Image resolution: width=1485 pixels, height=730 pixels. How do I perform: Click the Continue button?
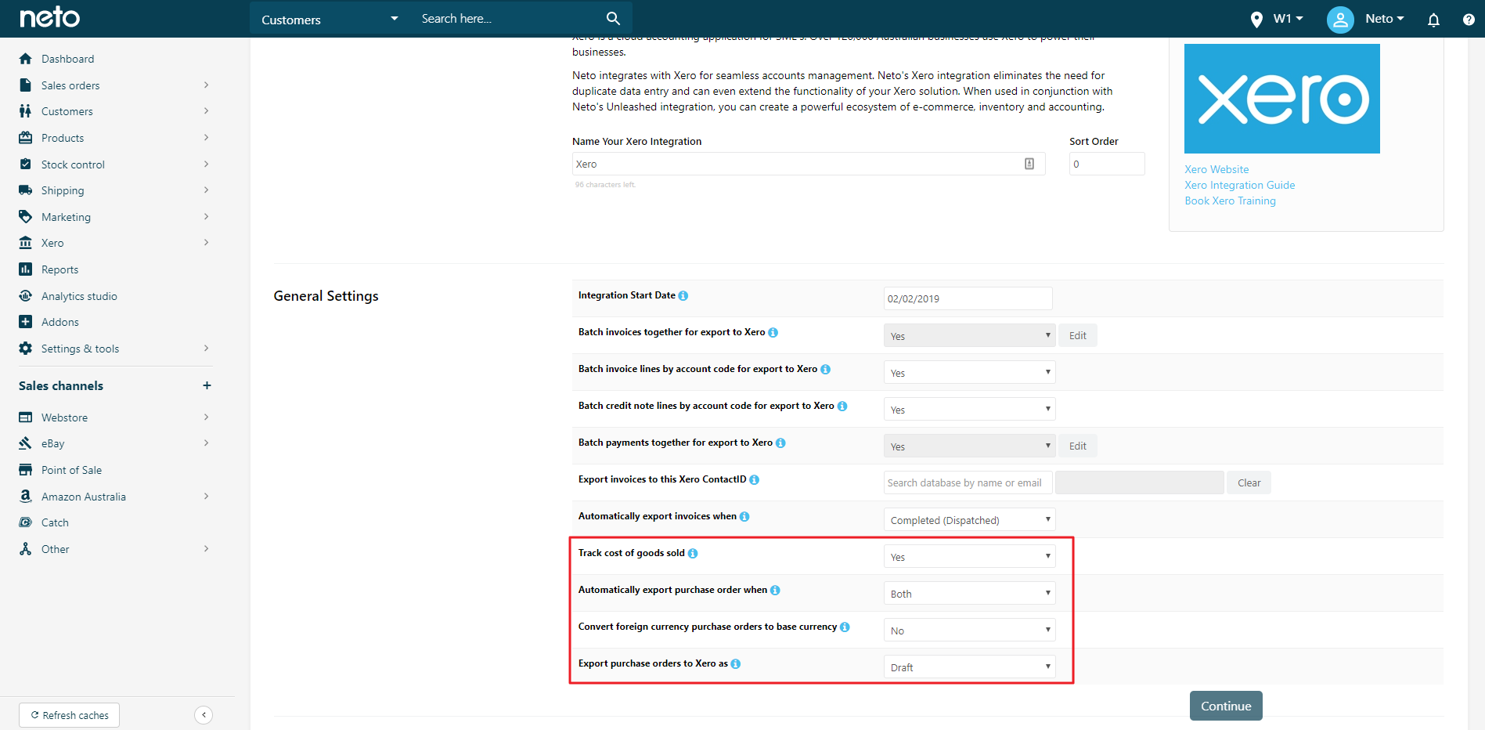[x=1226, y=706]
